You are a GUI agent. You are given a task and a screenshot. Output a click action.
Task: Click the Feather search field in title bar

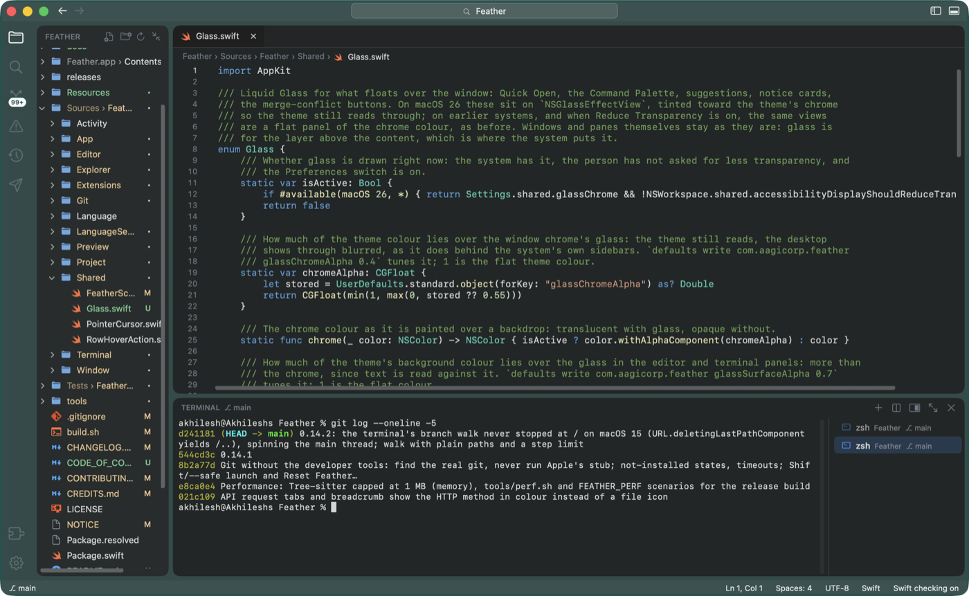(x=484, y=11)
